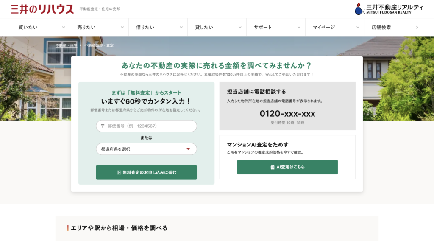Screen dimensions: 434x241
Task: Expand the chevron next to 貸したい
Action: [x=240, y=28]
